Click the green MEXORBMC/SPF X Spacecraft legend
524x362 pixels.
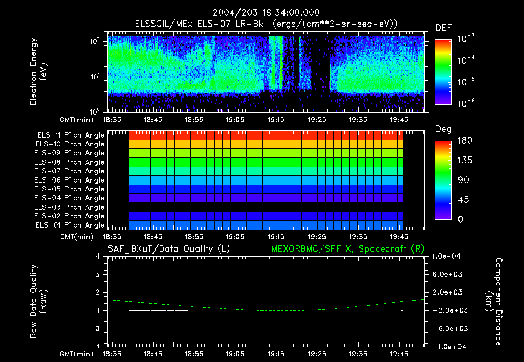point(347,249)
